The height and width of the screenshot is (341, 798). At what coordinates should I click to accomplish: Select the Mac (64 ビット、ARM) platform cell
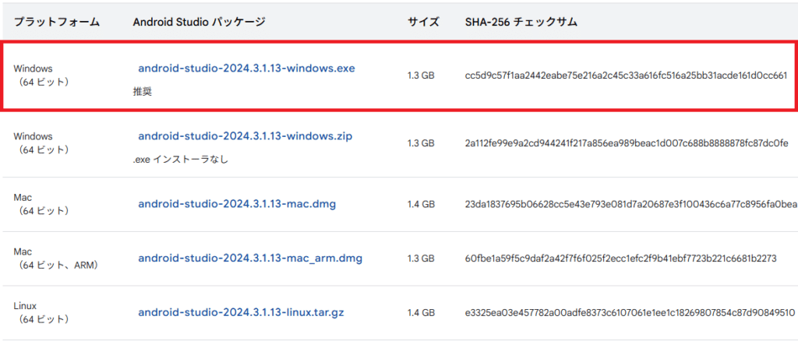51,258
